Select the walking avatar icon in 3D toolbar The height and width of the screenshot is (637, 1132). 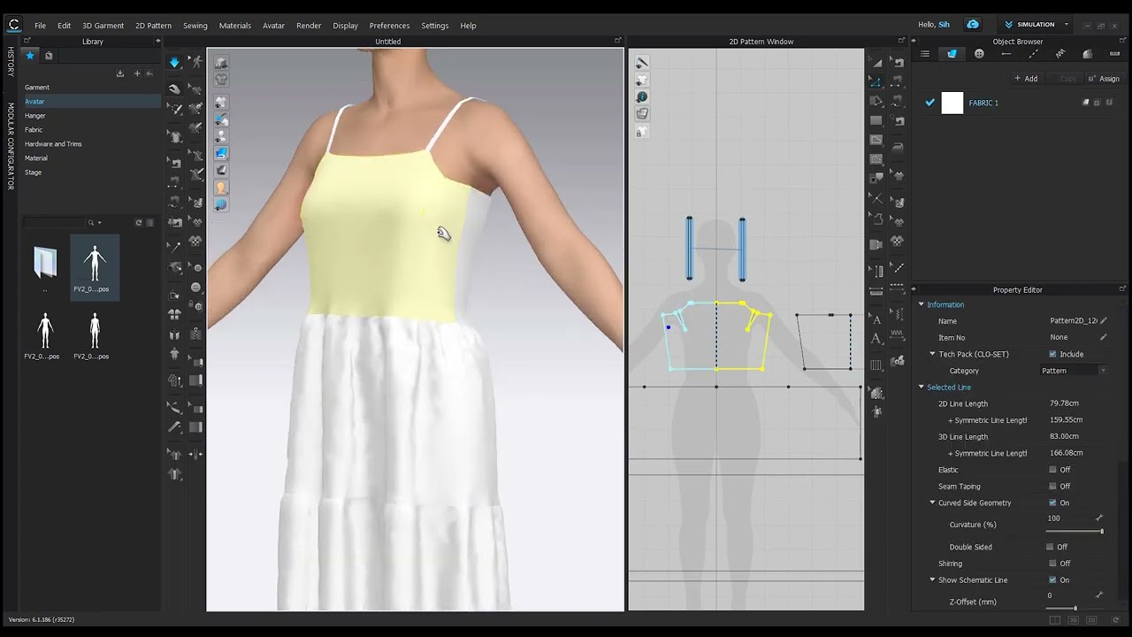click(x=196, y=62)
